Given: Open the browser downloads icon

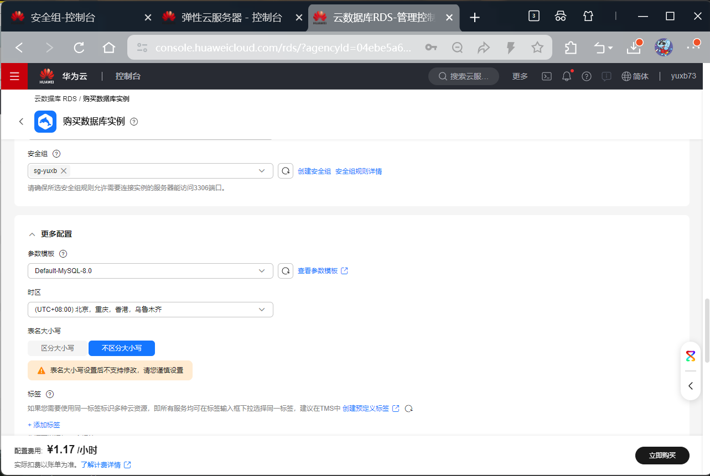Looking at the screenshot, I should pyautogui.click(x=634, y=48).
